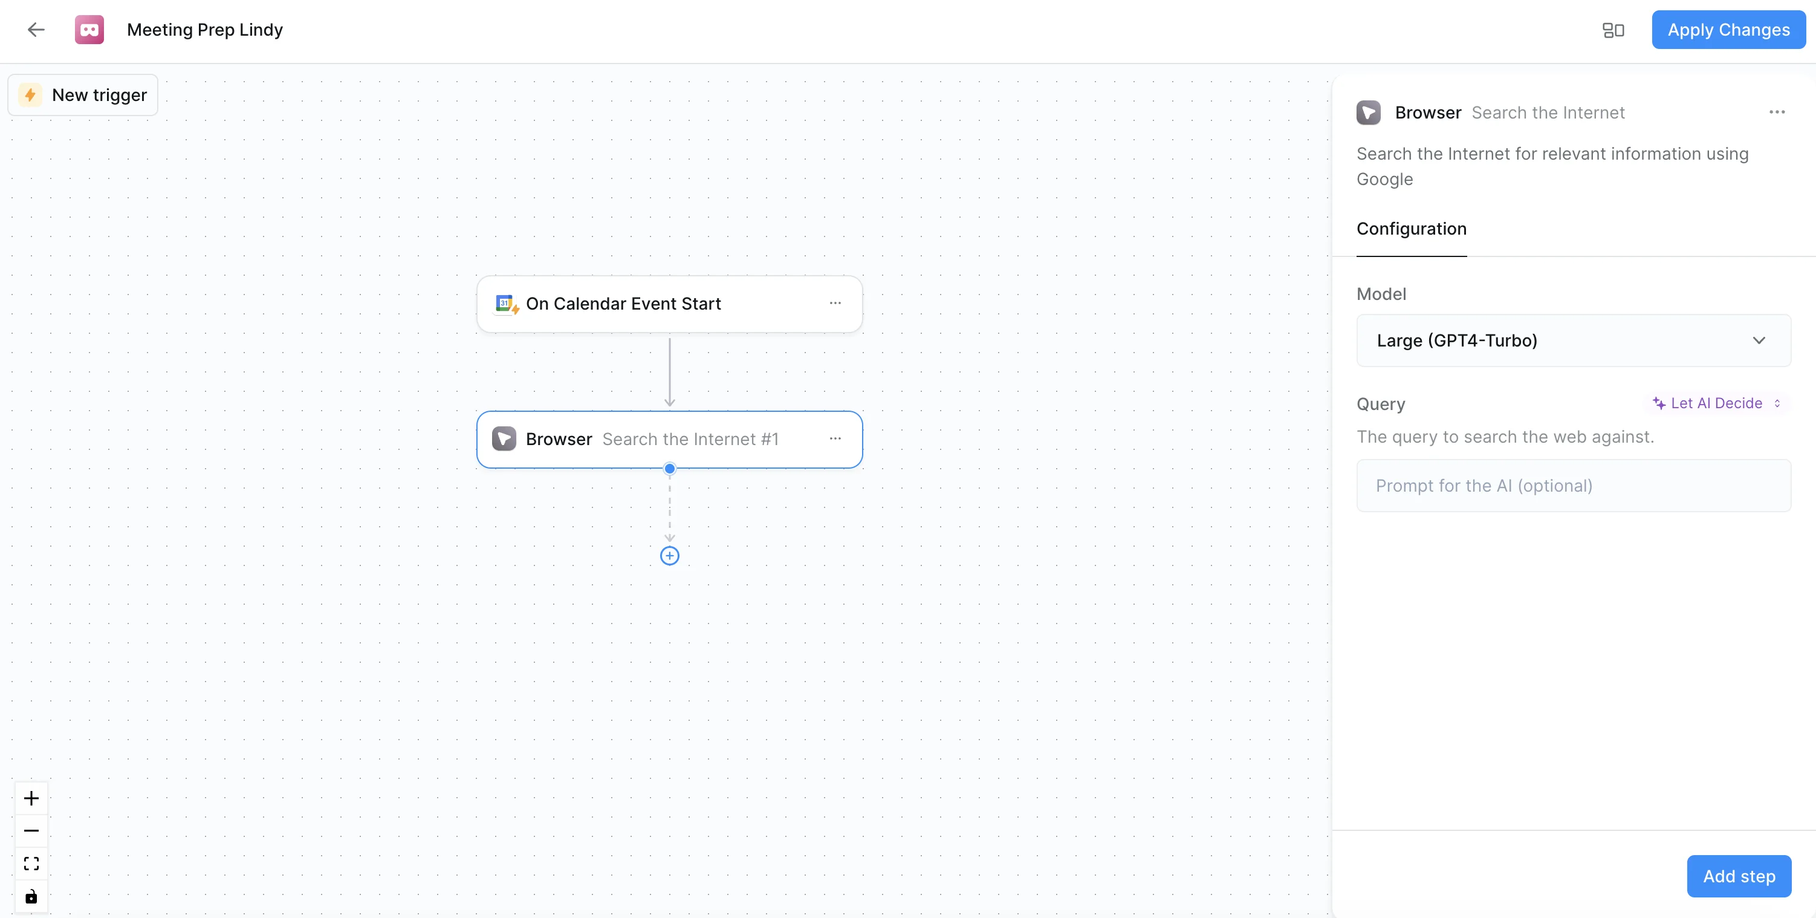
Task: Click the Apply Changes button
Action: pos(1728,30)
